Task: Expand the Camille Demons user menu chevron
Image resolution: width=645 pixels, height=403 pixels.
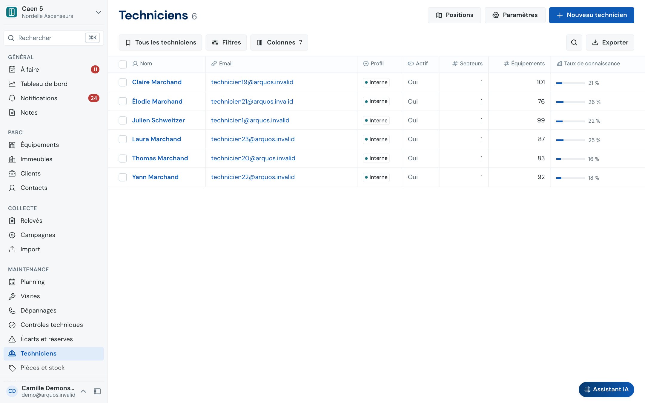Action: pyautogui.click(x=83, y=391)
